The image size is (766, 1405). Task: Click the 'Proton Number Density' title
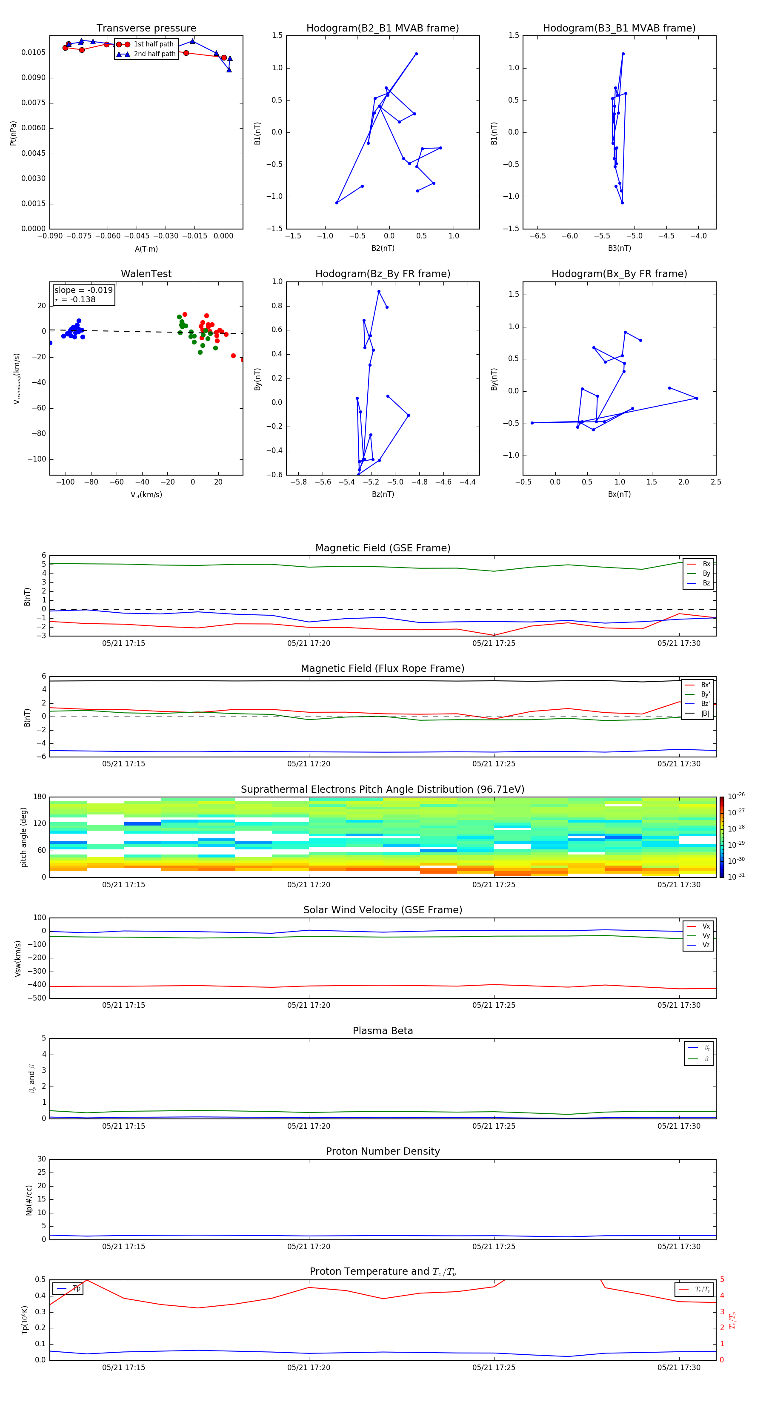pos(383,1151)
